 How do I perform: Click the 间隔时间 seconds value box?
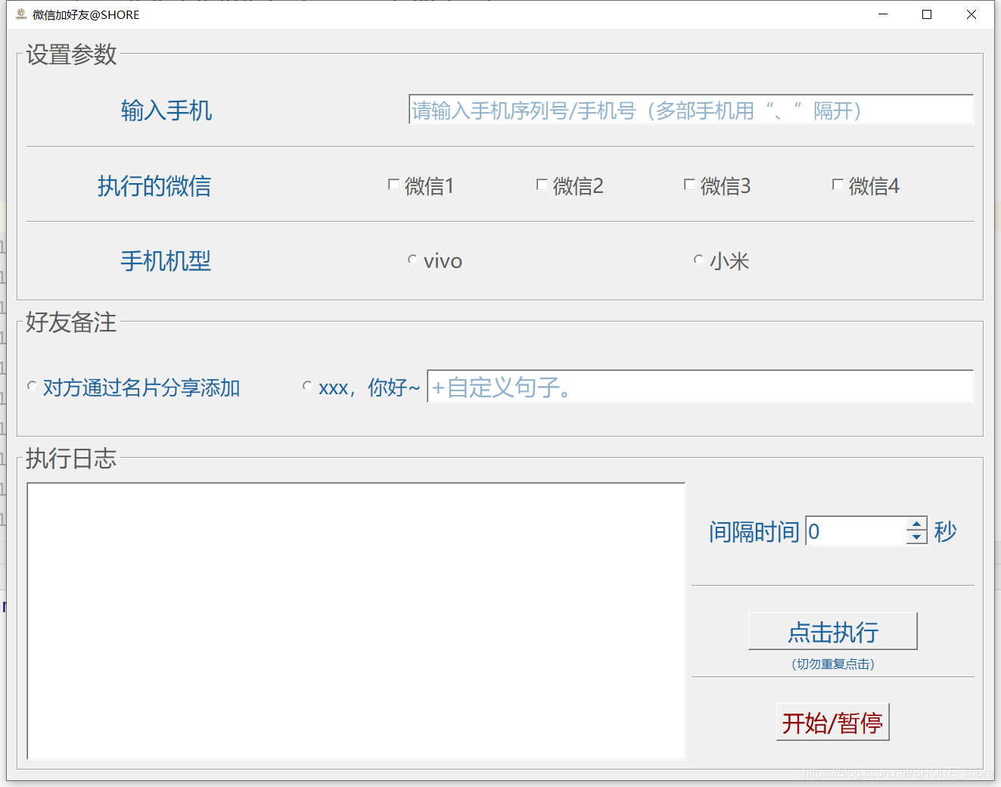(856, 531)
